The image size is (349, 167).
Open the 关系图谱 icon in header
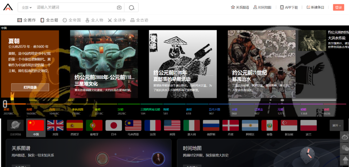pos(233,7)
